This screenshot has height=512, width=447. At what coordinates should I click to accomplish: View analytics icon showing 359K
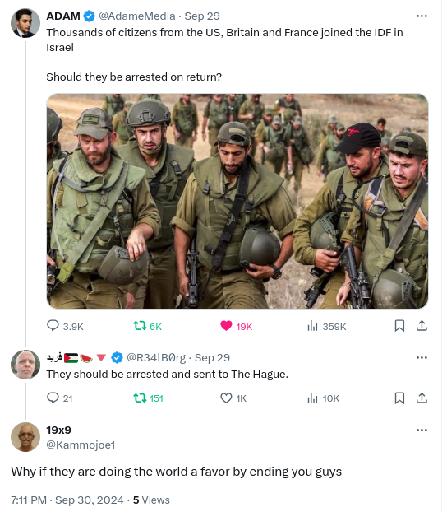[x=312, y=325]
